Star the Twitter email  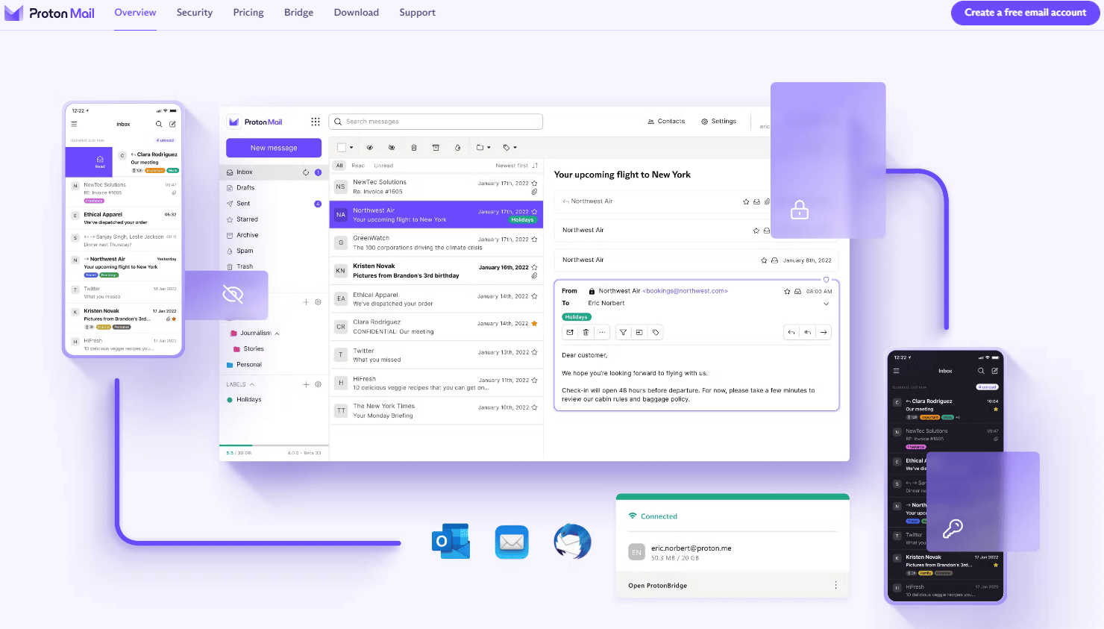coord(534,352)
